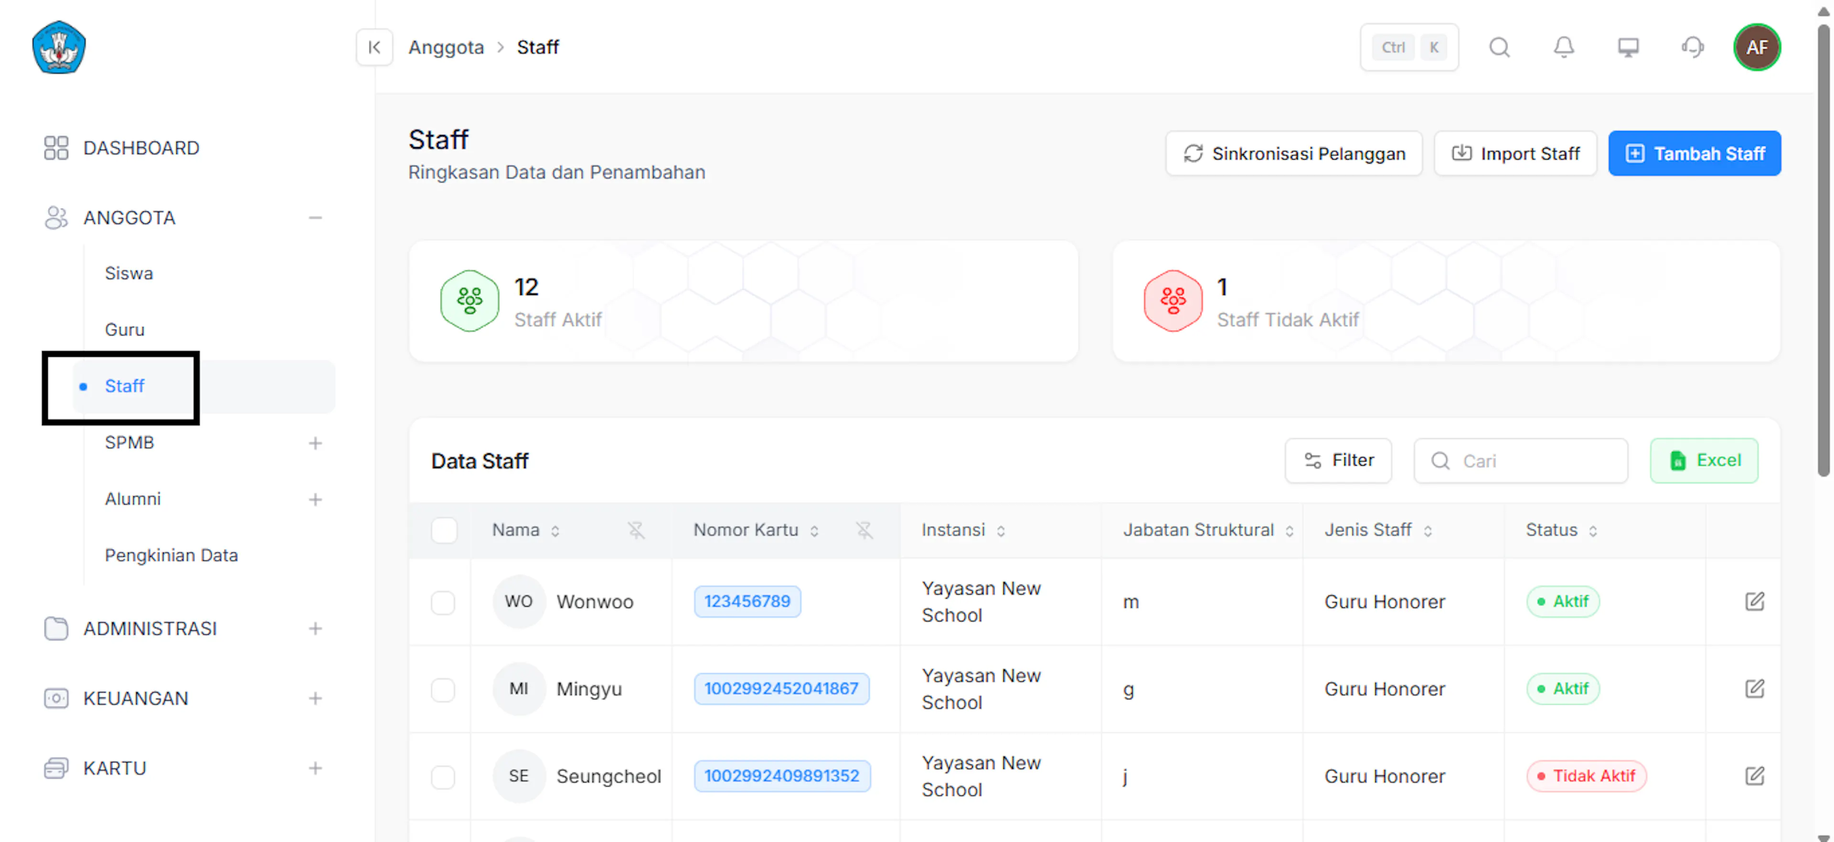Click Import Staff button
Image resolution: width=1834 pixels, height=842 pixels.
coord(1516,153)
